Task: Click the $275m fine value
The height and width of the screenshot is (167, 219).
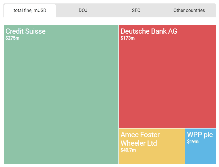Action: (x=12, y=38)
